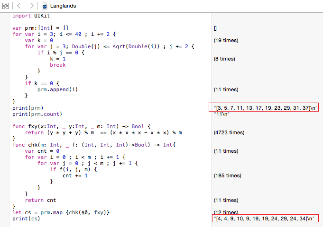
Task: Select the "11\n" count output
Action: 222,114
